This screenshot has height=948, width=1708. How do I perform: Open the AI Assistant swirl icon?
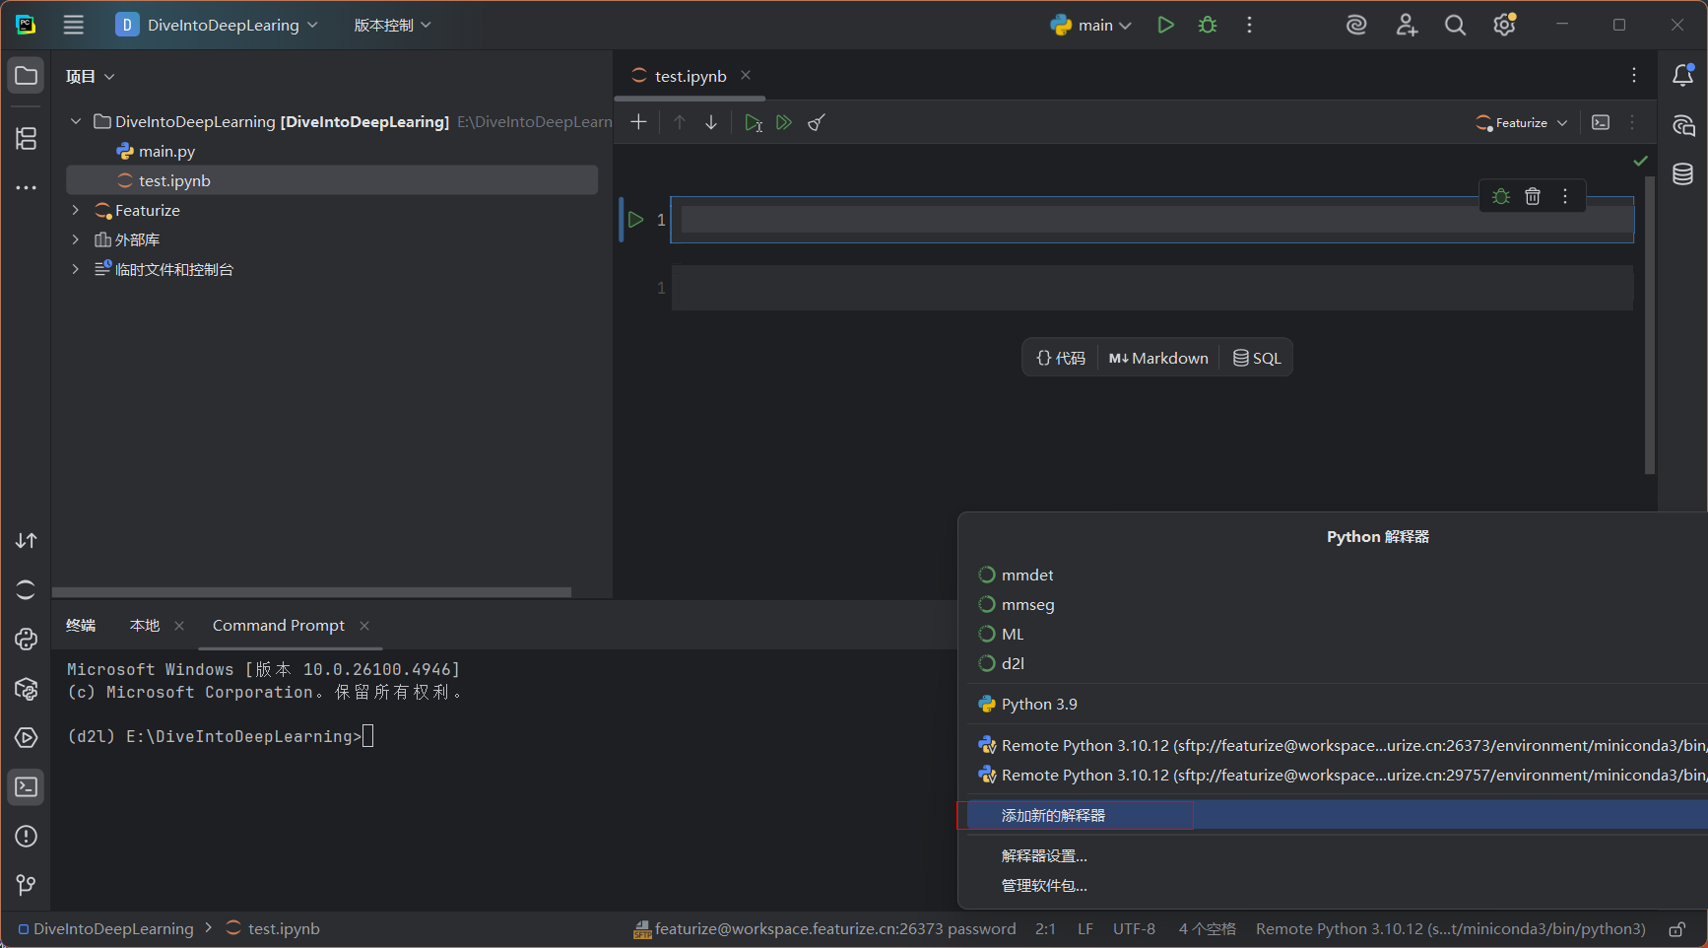[1357, 25]
